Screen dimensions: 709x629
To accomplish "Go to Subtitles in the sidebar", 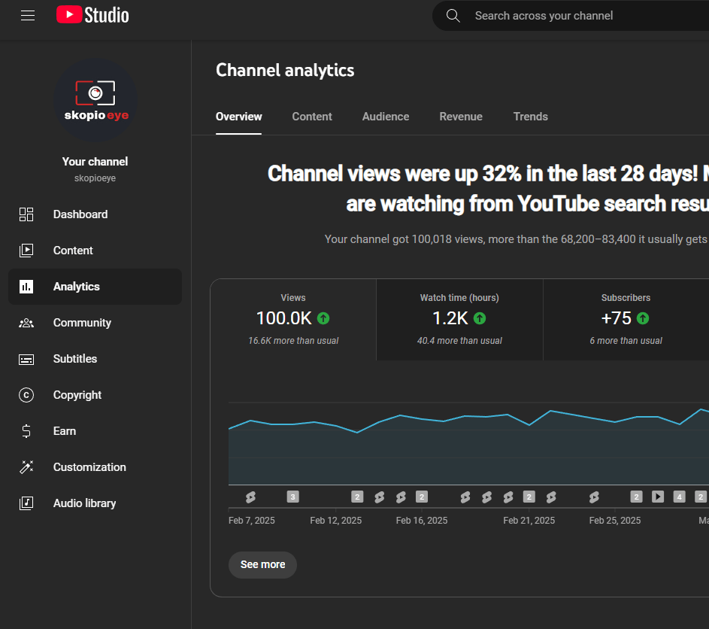I will click(x=75, y=359).
